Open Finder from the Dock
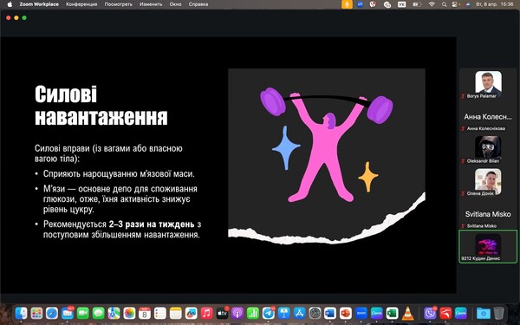This screenshot has height=325, width=520. 22,313
